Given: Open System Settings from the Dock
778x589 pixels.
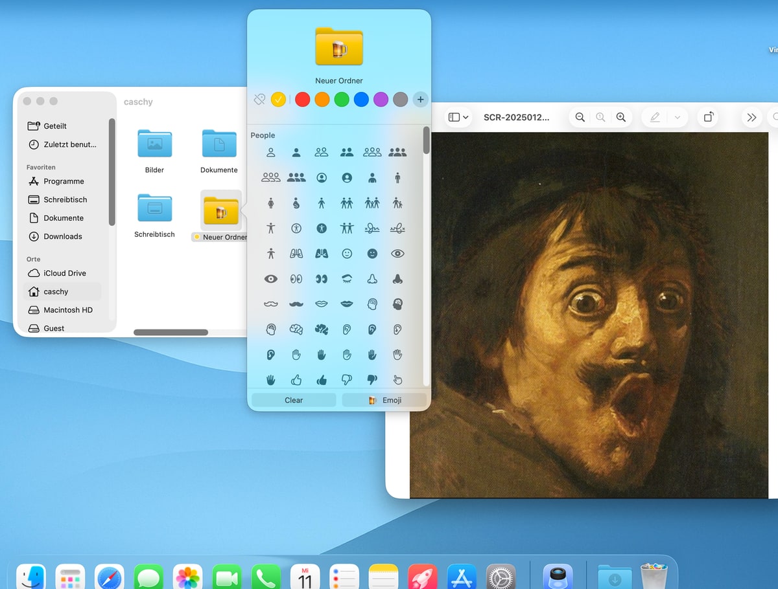Looking at the screenshot, I should coord(501,577).
